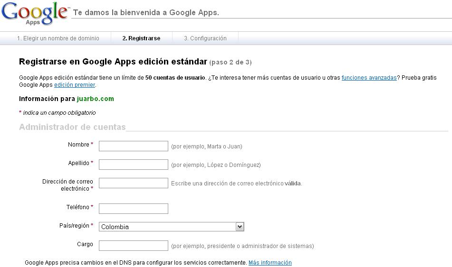452x267 pixels.
Task: Click the '(por ejemplo, Marta o Juan)' hint
Action: (x=207, y=147)
